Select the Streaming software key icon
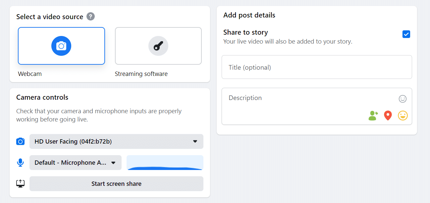The height and width of the screenshot is (203, 430). [x=158, y=46]
